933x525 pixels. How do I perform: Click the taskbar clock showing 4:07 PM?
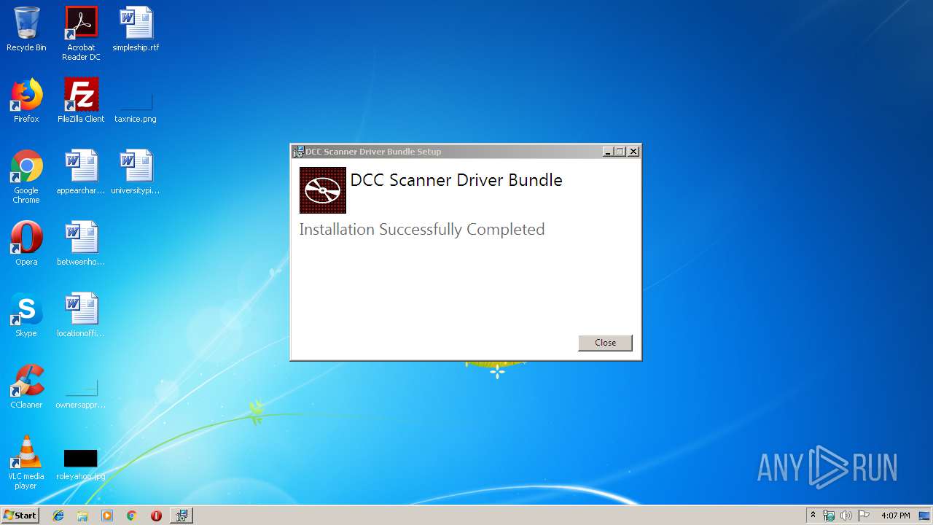tap(895, 516)
